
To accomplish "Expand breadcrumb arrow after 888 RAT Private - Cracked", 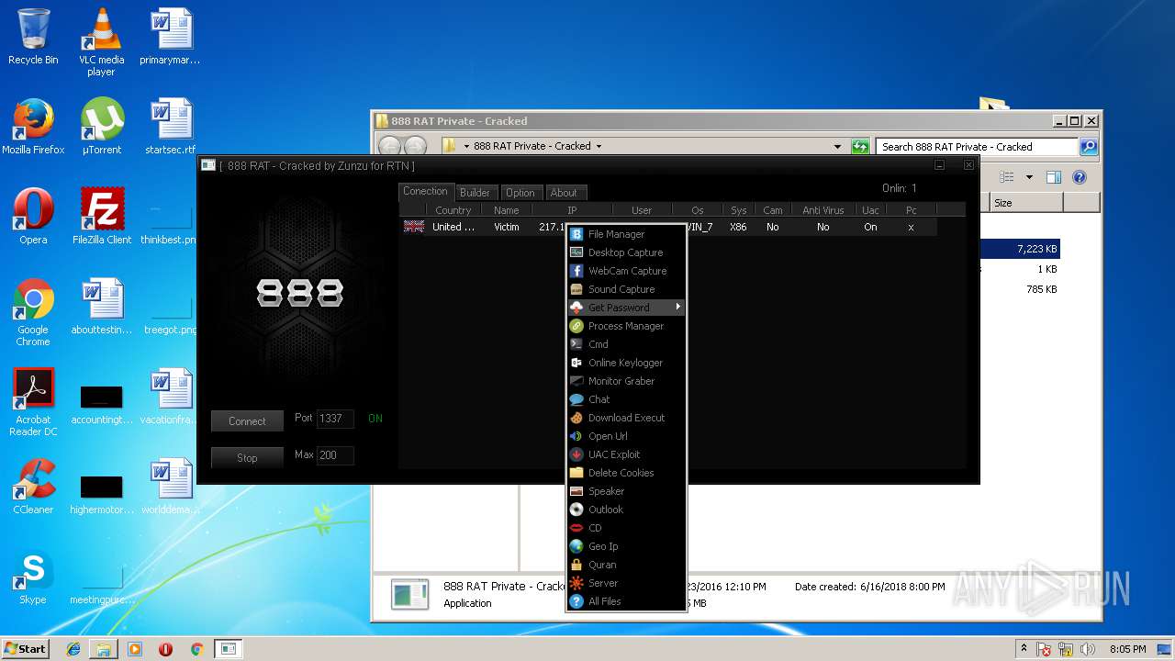I will click(x=599, y=146).
